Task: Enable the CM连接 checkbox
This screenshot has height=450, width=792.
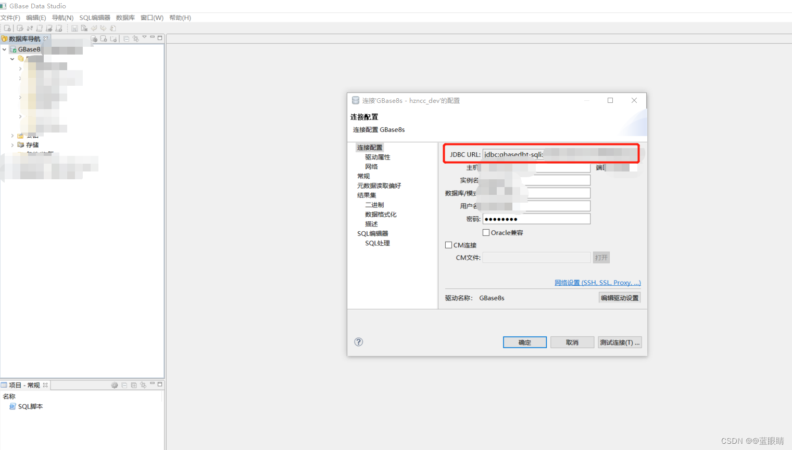Action: coord(448,245)
